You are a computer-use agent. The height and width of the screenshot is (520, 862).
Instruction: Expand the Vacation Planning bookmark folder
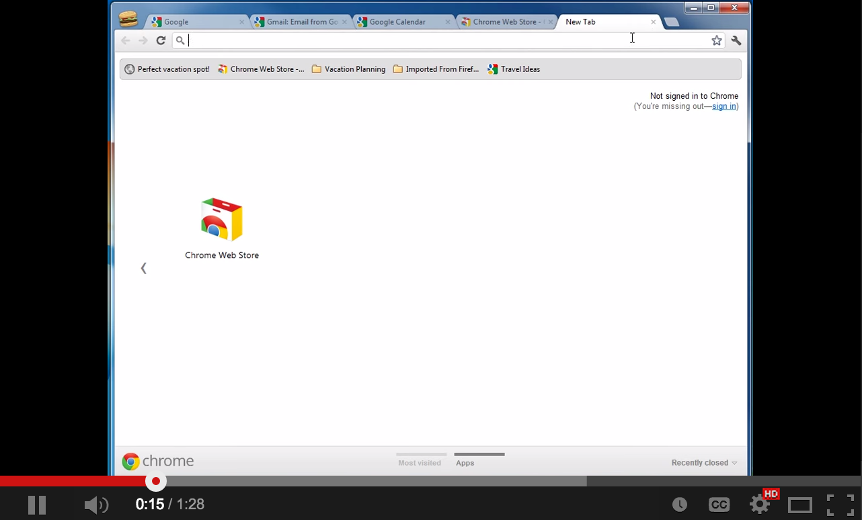pos(348,69)
